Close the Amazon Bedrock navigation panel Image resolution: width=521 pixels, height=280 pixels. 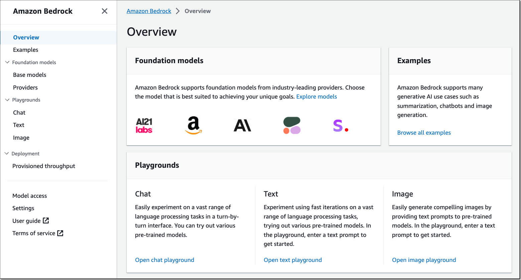click(105, 11)
